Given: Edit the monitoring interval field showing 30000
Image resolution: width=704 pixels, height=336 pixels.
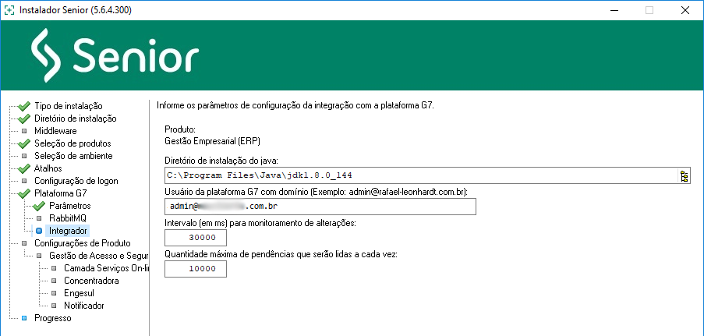Looking at the screenshot, I should click(x=196, y=238).
